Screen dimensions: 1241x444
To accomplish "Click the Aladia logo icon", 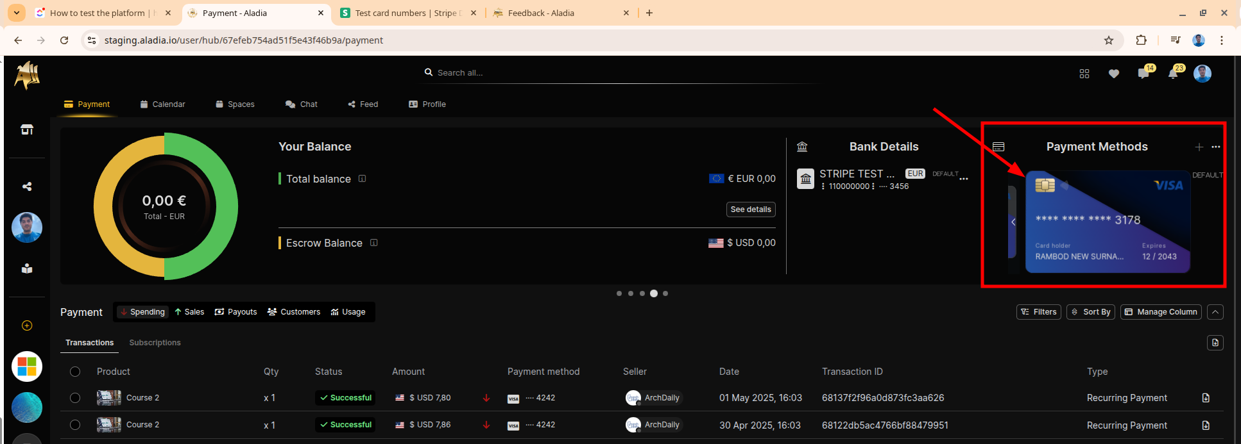I will 27,75.
